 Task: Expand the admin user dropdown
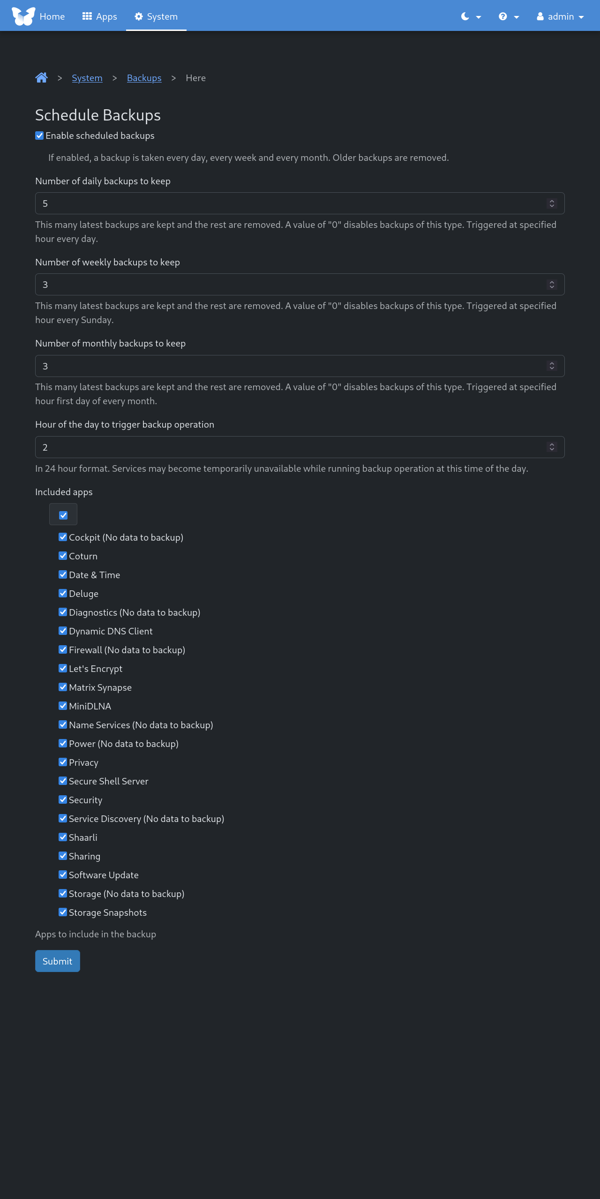click(x=581, y=17)
